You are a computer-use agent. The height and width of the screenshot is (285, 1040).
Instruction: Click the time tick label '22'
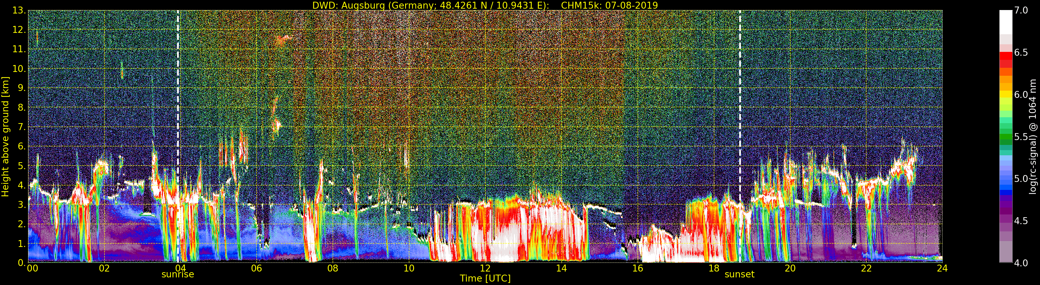pos(866,268)
